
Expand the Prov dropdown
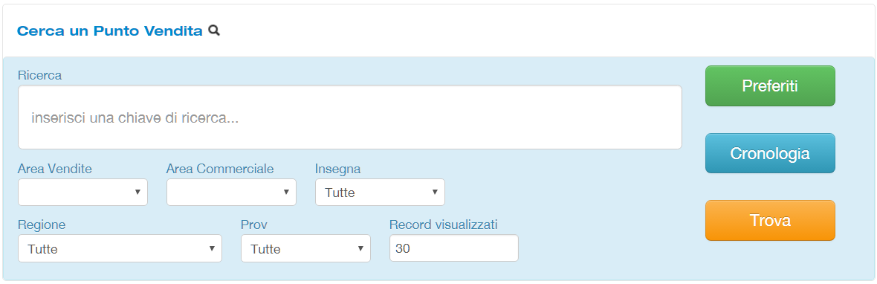305,248
